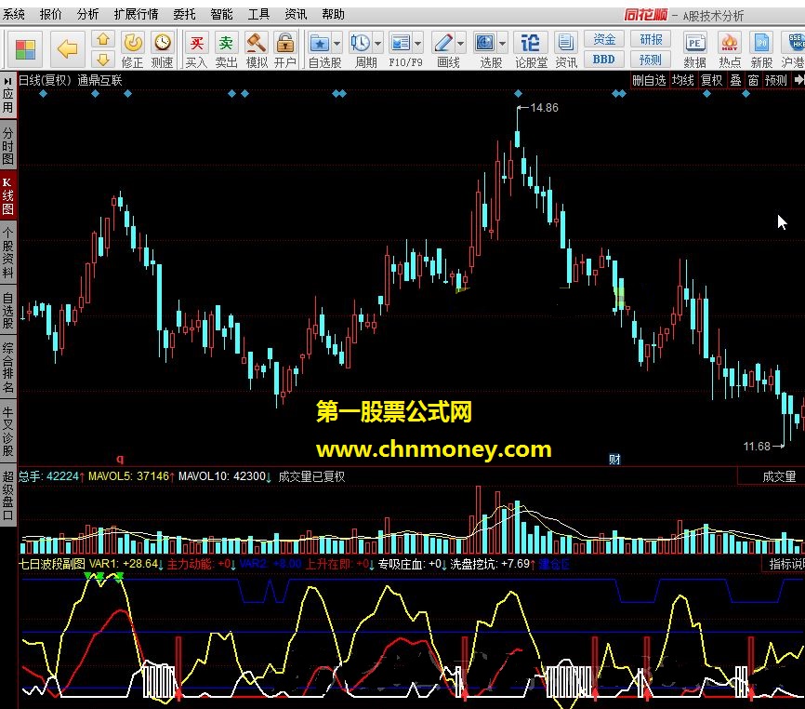Open the 资讯 menu in menu bar
Viewport: 805px width, 709px height.
click(x=296, y=14)
